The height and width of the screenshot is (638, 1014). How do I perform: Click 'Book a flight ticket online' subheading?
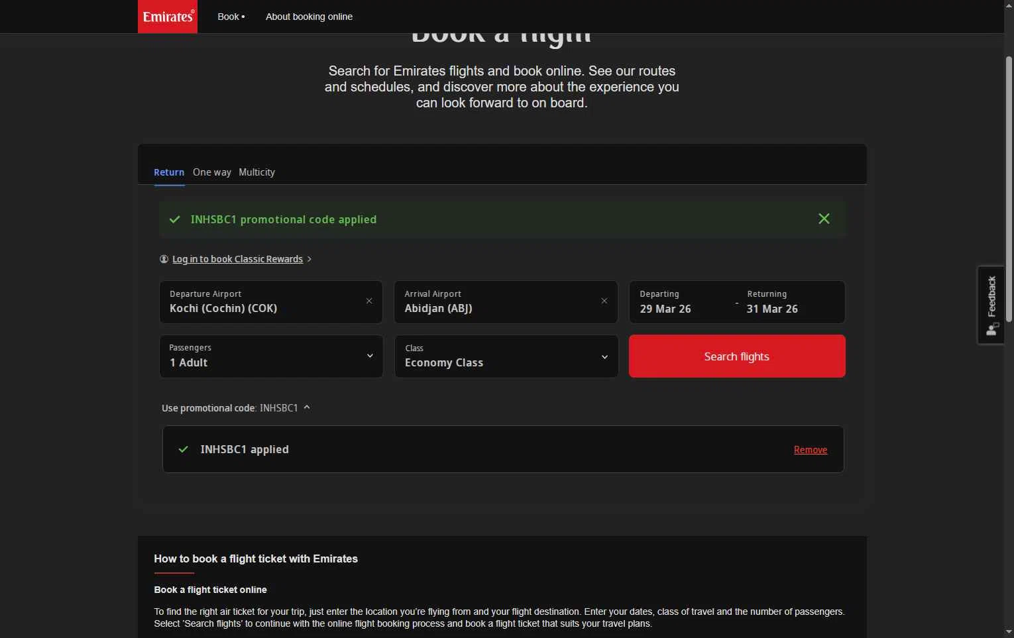[210, 590]
